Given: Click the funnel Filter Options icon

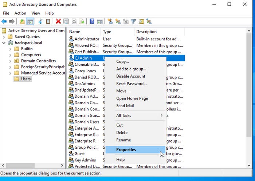Looking at the screenshot, I should [x=133, y=21].
